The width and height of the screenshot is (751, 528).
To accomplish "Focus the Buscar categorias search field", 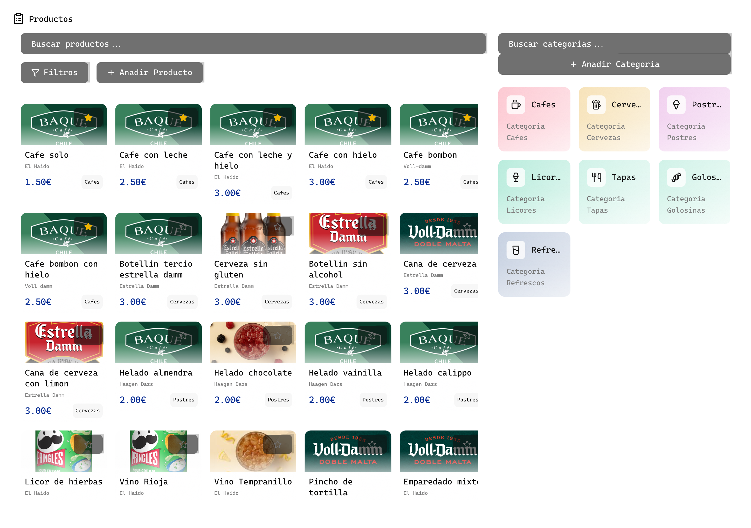I will click(614, 44).
